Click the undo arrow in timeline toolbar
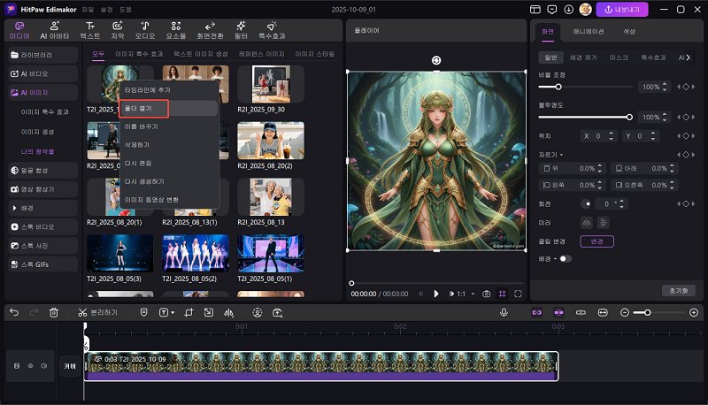 pyautogui.click(x=12, y=312)
